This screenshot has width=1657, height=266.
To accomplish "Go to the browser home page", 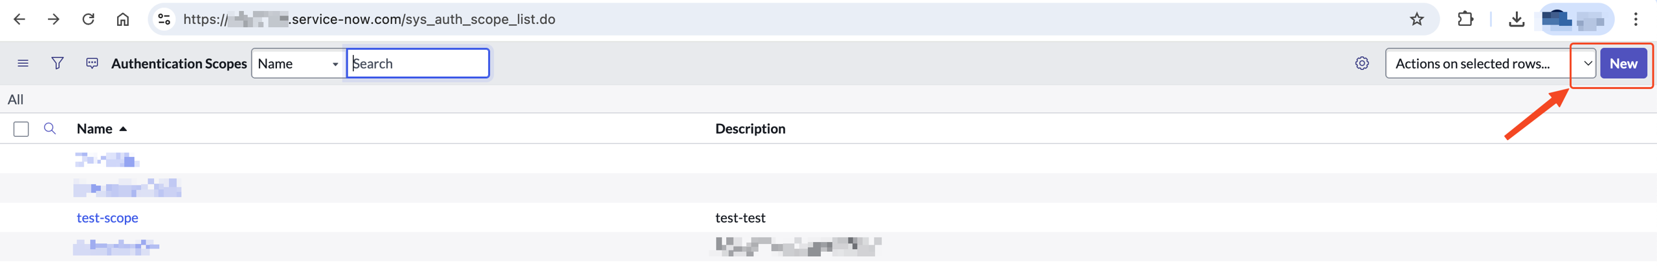I will pos(122,19).
